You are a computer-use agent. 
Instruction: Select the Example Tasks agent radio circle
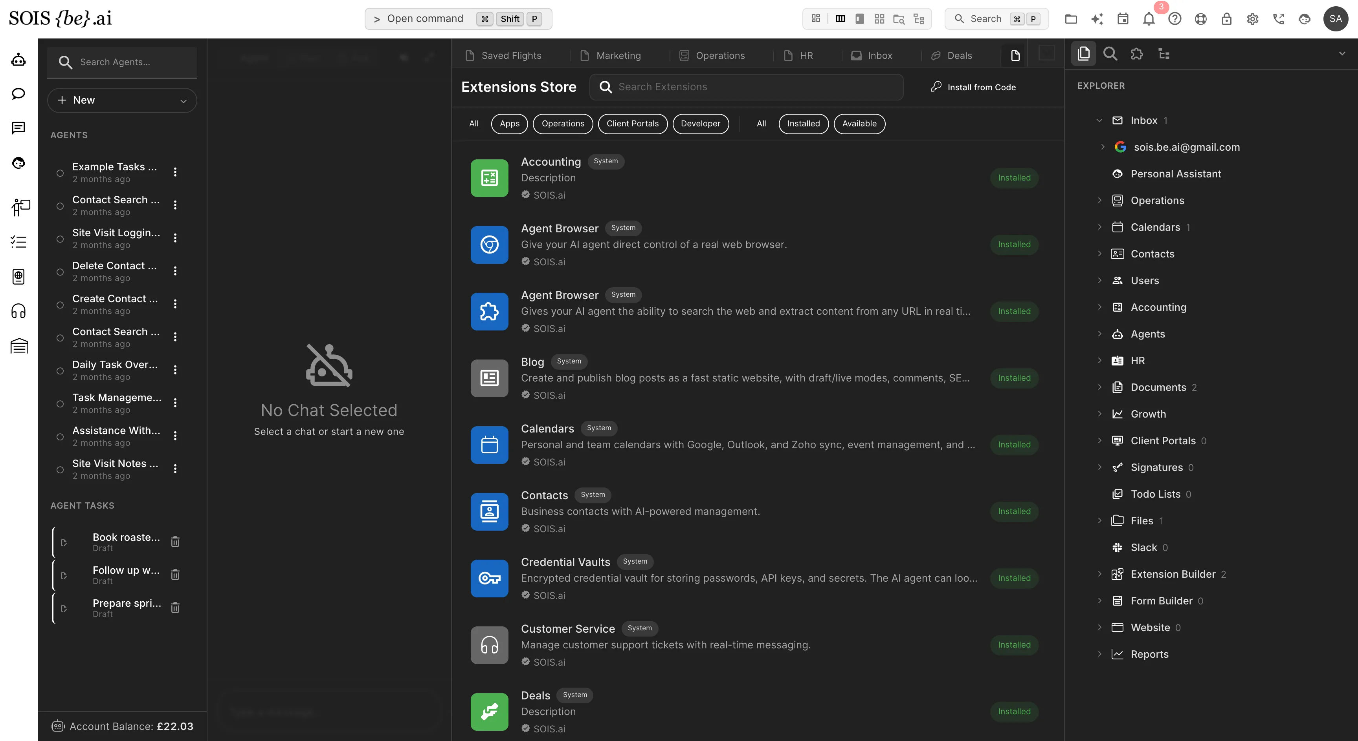(60, 173)
